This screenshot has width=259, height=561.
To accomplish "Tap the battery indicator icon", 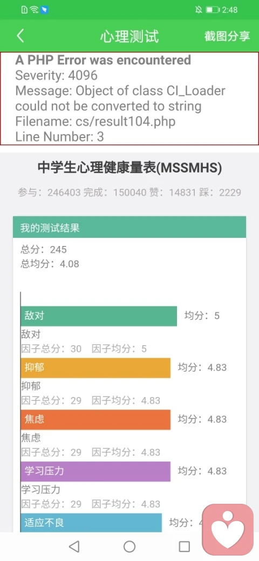I will point(213,10).
